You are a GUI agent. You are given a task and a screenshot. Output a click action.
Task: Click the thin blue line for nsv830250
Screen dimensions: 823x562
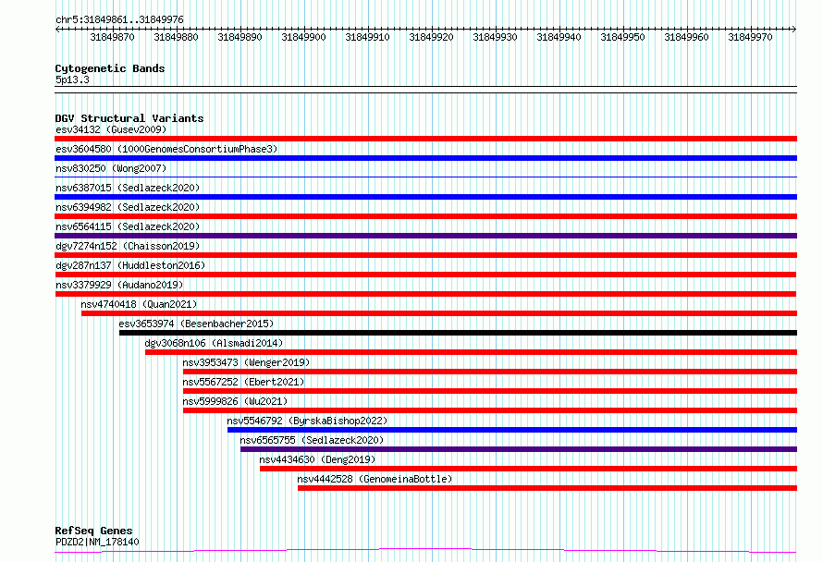[425, 177]
